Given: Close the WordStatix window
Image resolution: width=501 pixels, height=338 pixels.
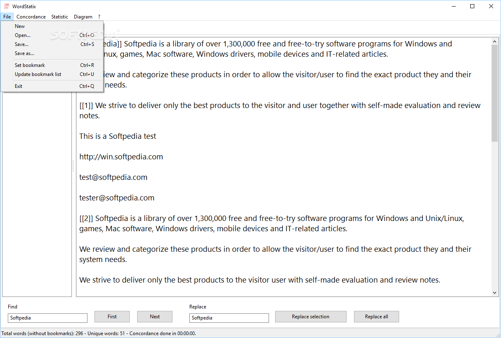Looking at the screenshot, I should (x=492, y=6).
